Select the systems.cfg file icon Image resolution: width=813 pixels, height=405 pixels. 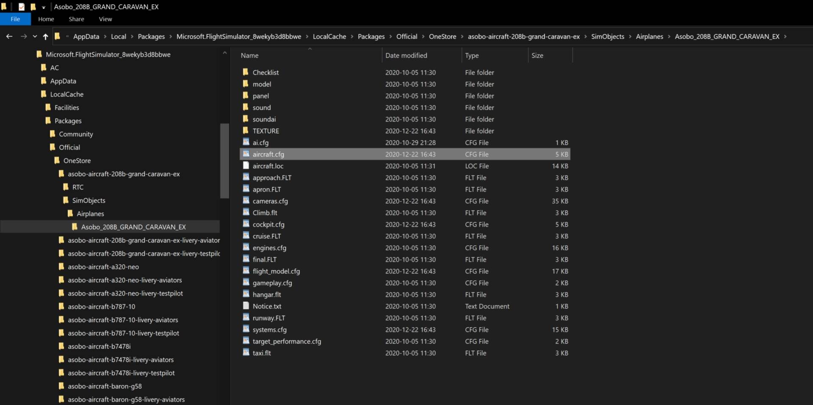point(246,329)
